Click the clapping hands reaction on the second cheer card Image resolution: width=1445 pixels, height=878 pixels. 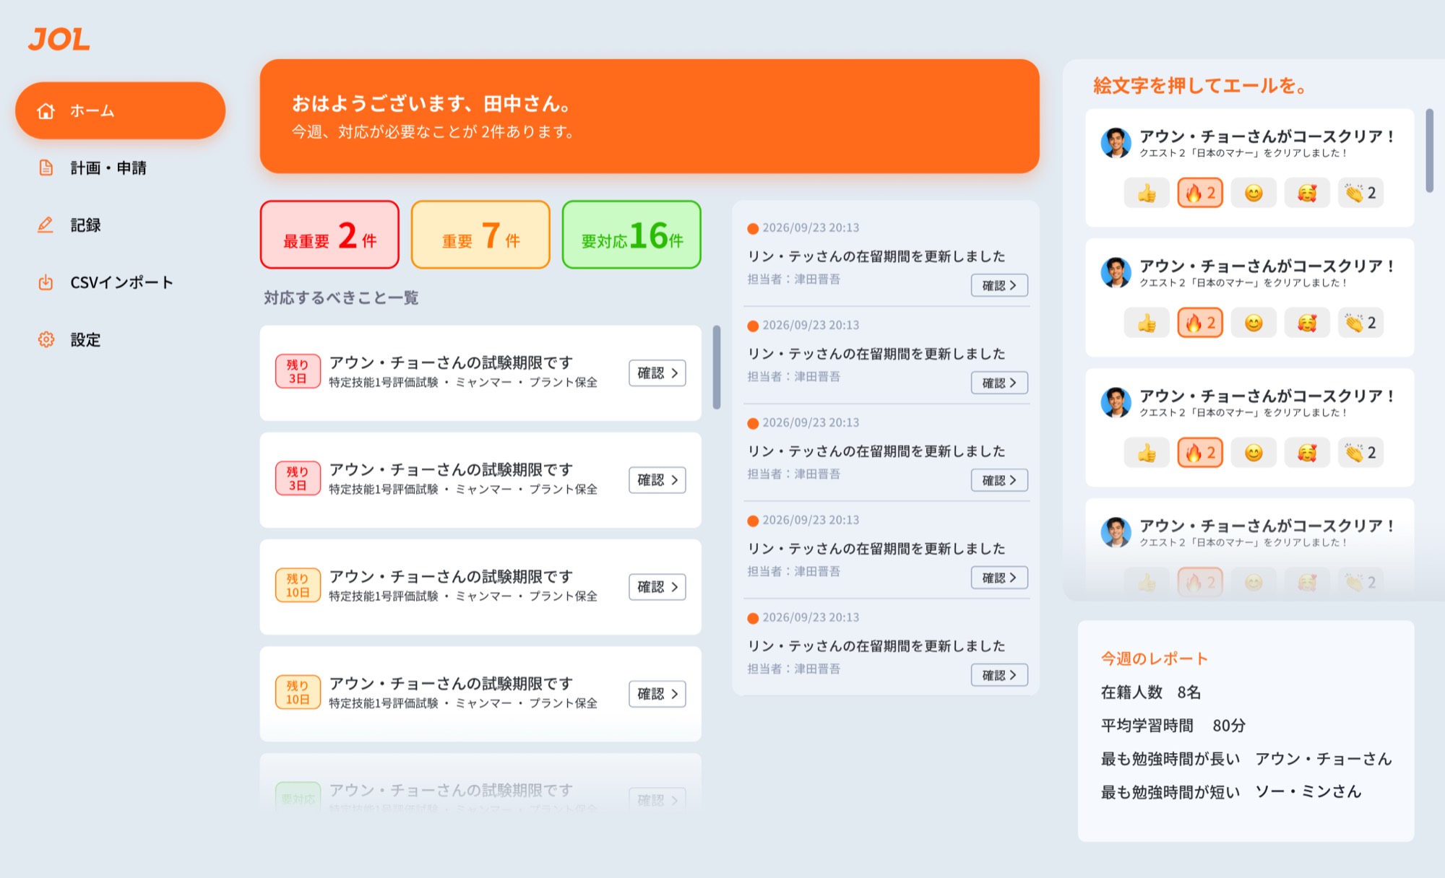[x=1360, y=323]
